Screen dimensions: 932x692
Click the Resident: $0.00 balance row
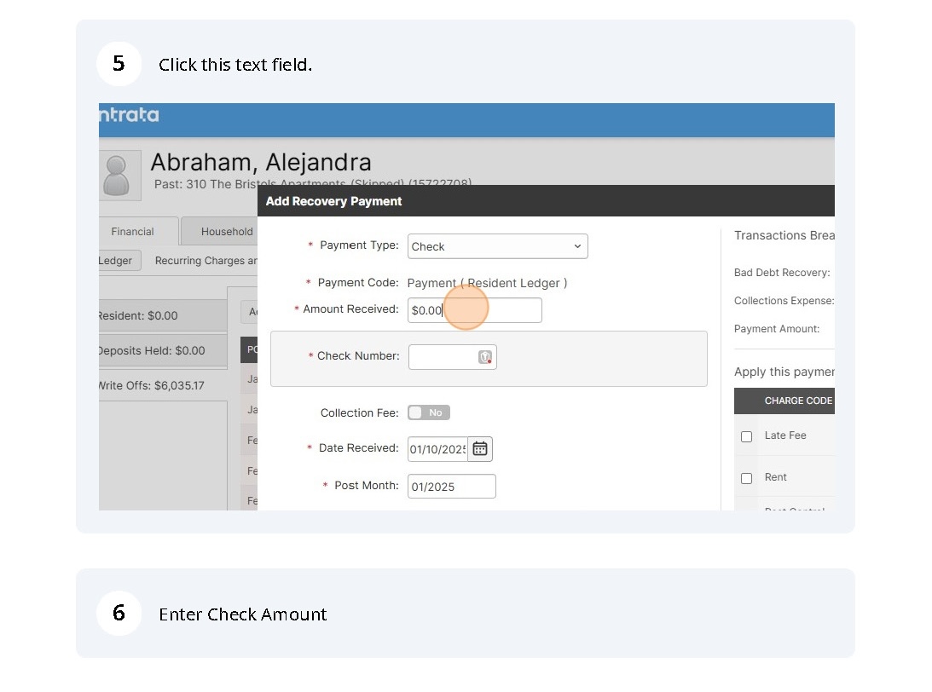click(x=163, y=315)
